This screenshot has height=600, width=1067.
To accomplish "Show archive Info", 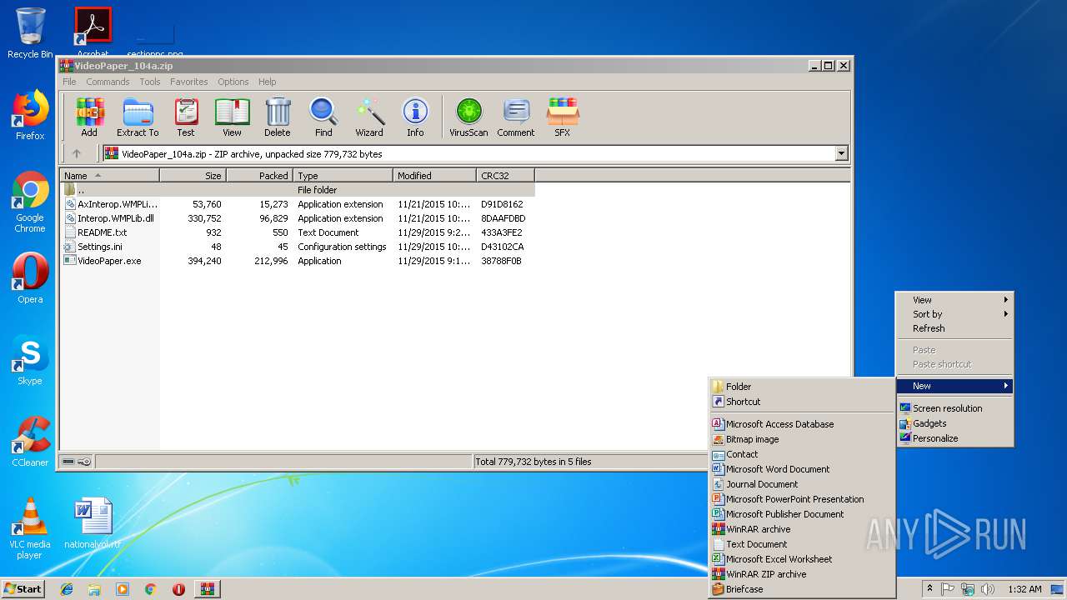I will 415,117.
